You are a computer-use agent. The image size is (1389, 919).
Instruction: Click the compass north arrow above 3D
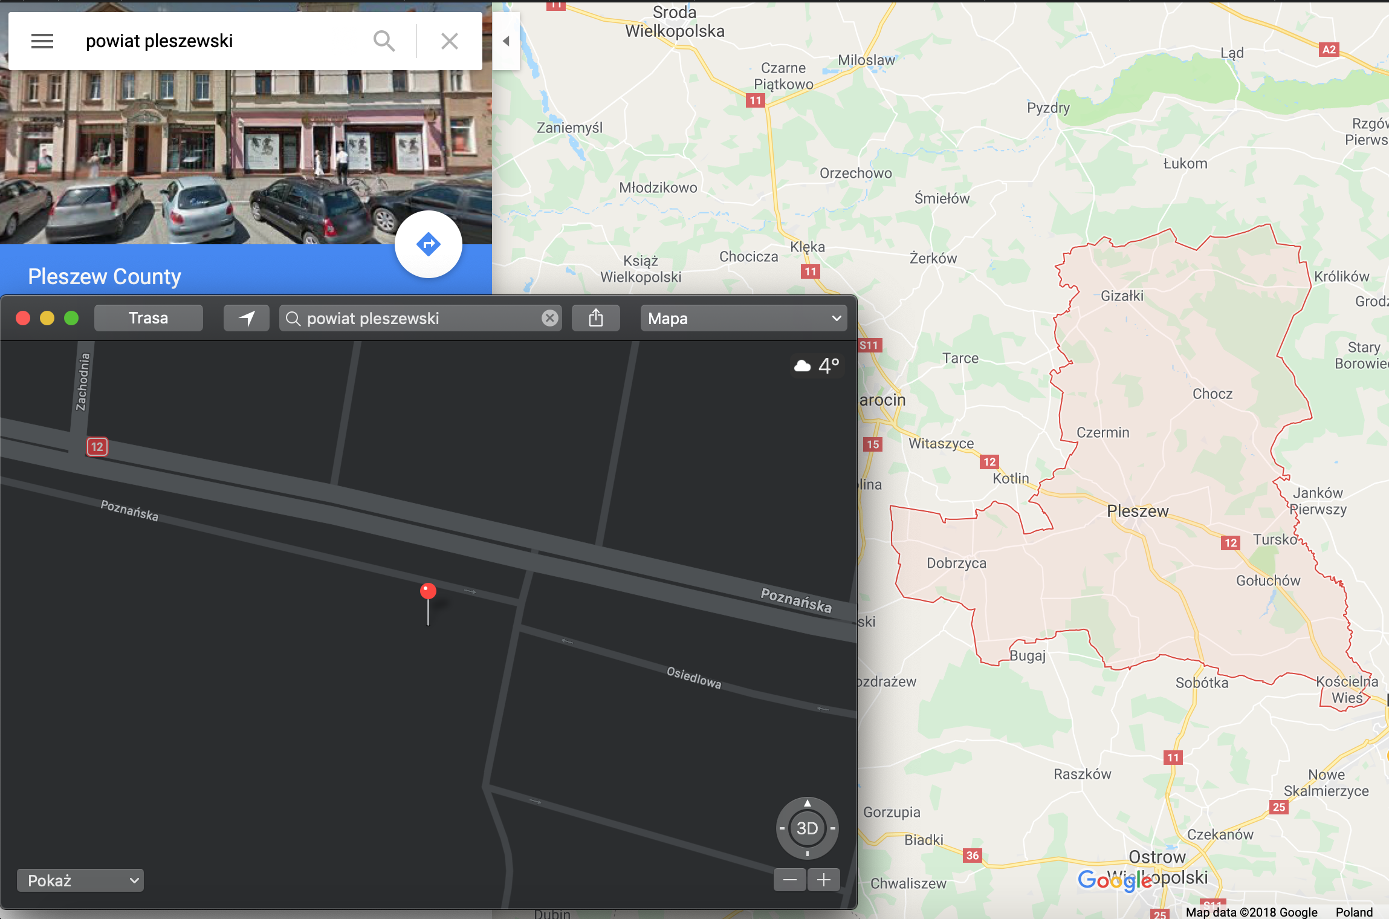coord(808,803)
